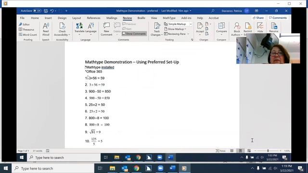This screenshot has width=308, height=173.
Task: Toggle the AutoSave switch
Action: coord(37,11)
